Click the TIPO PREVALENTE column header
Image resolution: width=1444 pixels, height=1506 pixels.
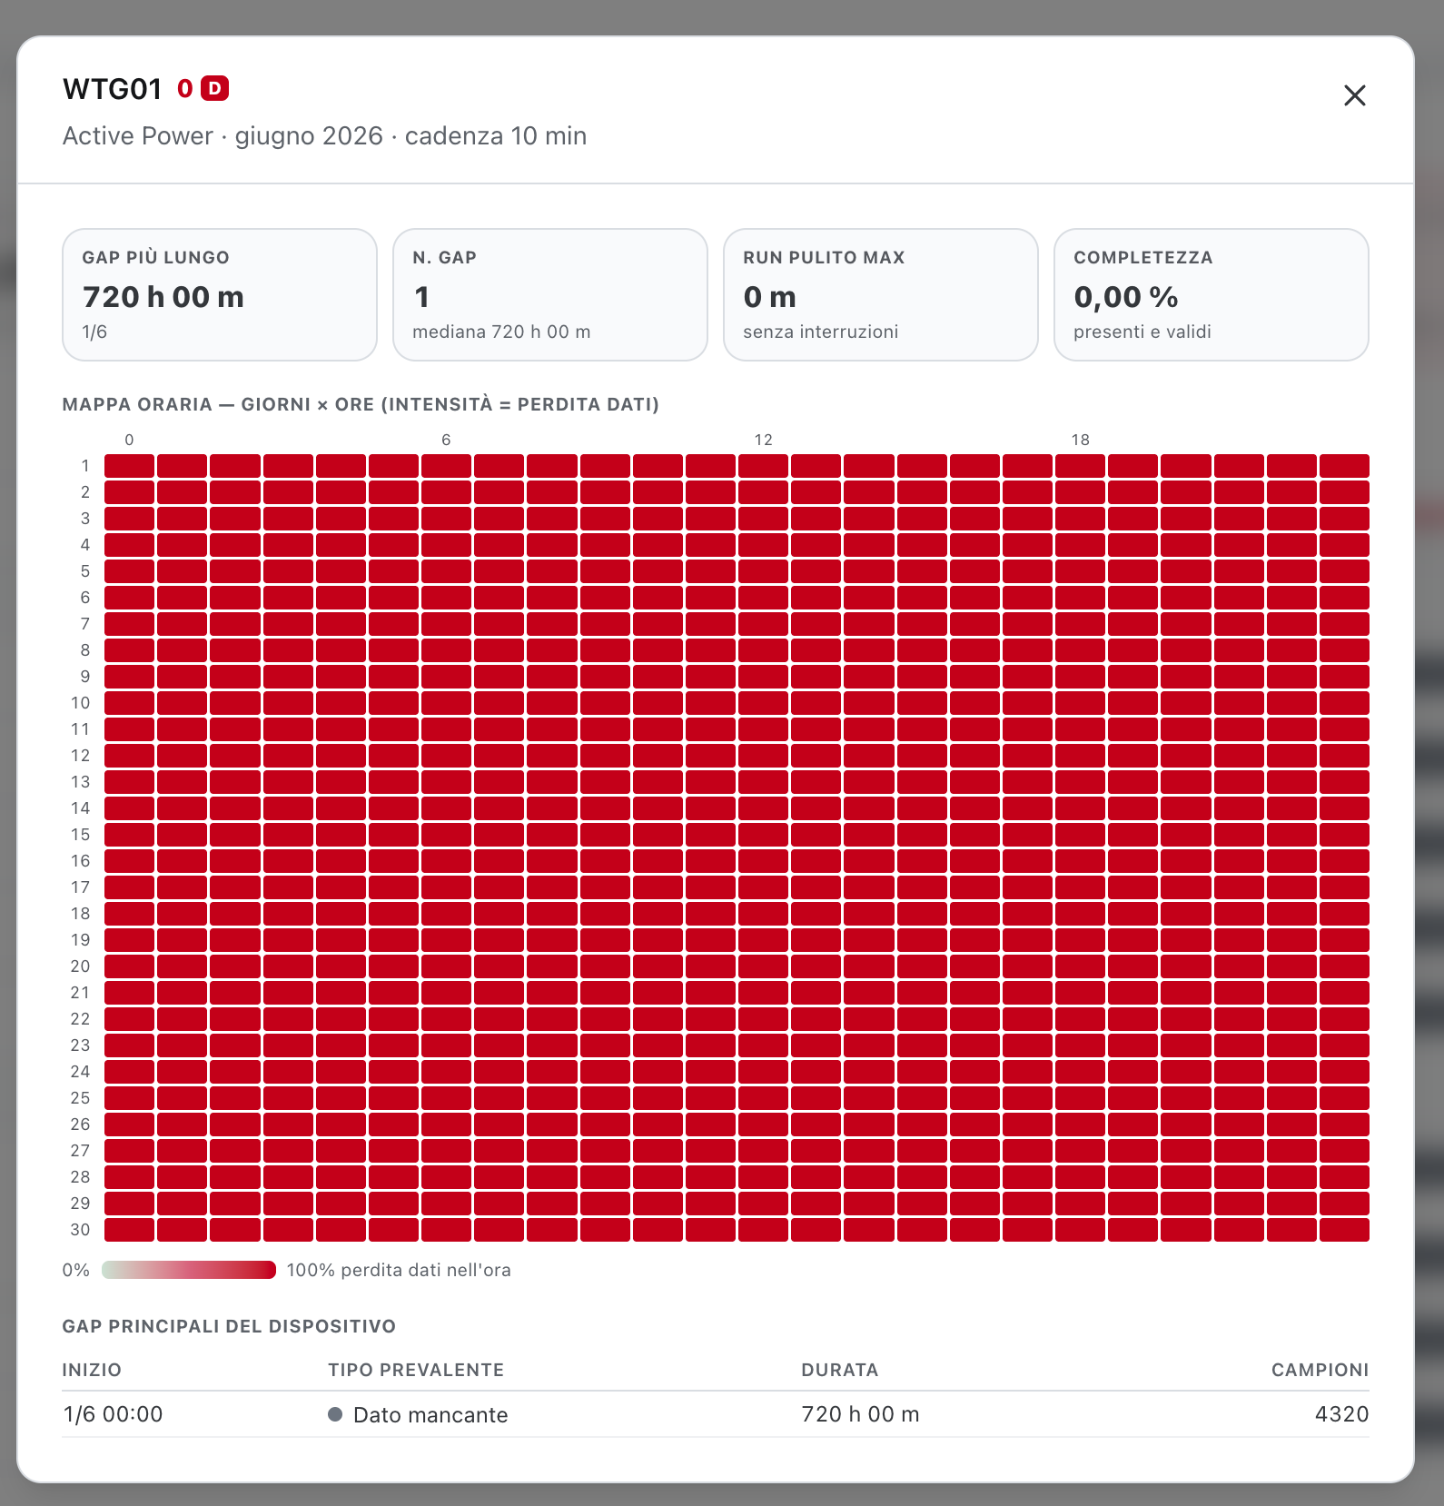click(416, 1370)
